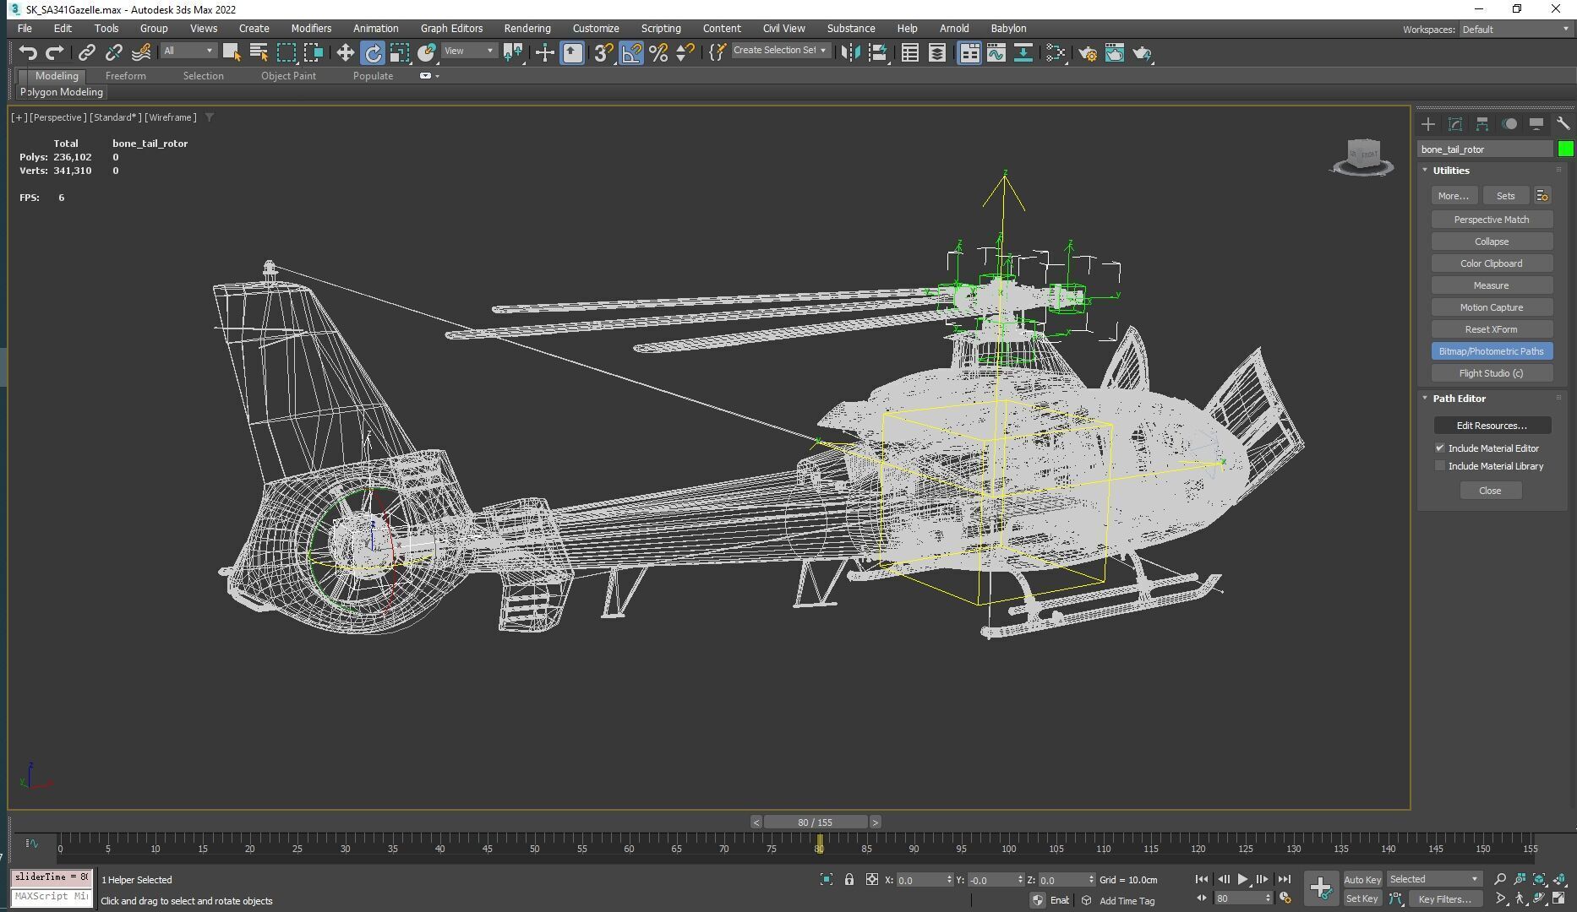Screen dimensions: 1577x912
Task: Toggle Window/Crossing selection mode
Action: pos(314,52)
